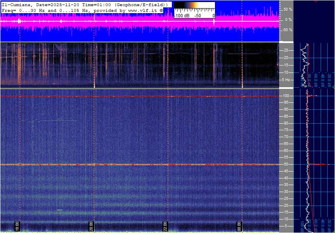Click the -100 dB label on color scale
The image size is (335, 233).
[x=181, y=16]
